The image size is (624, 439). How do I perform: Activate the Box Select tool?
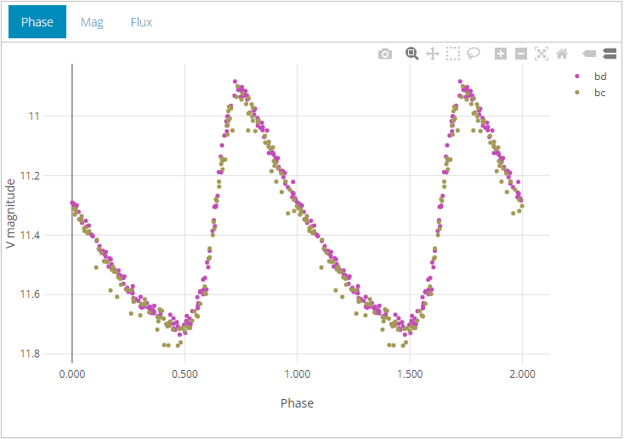[x=453, y=54]
